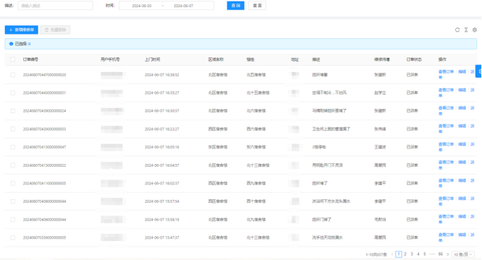Click the 订单状态 column header

point(414,59)
